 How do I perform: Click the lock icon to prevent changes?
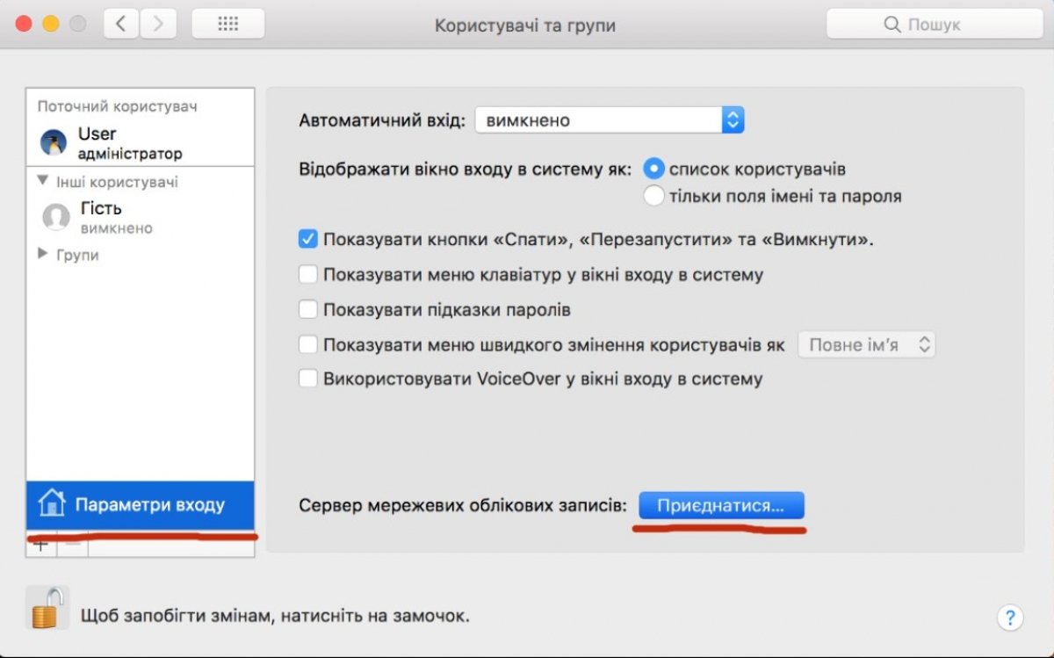[47, 608]
